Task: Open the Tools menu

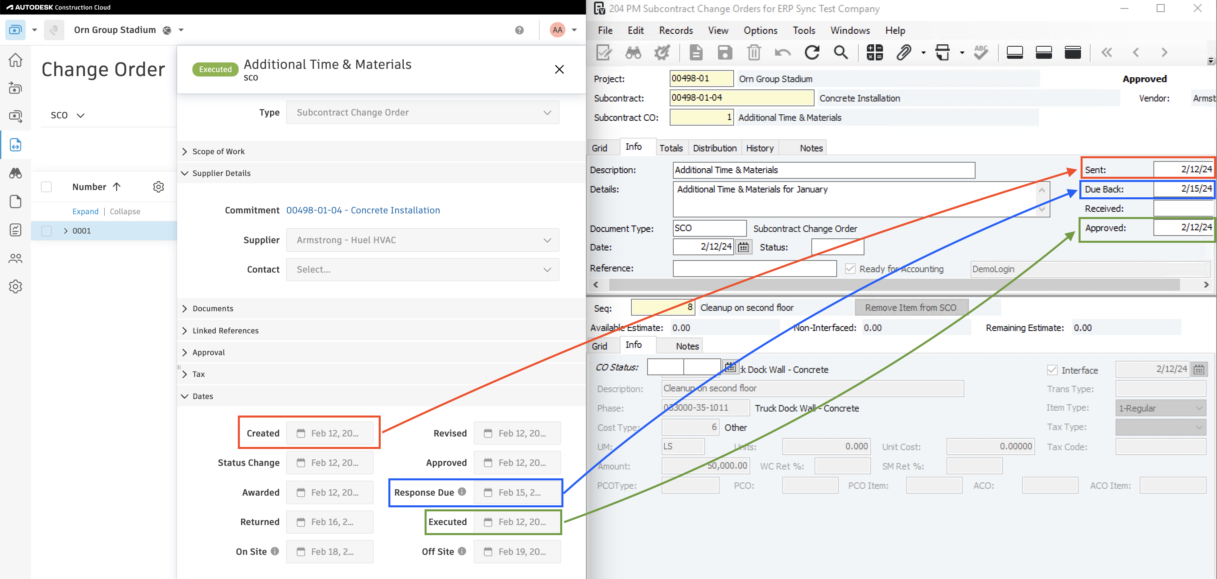Action: [x=804, y=31]
